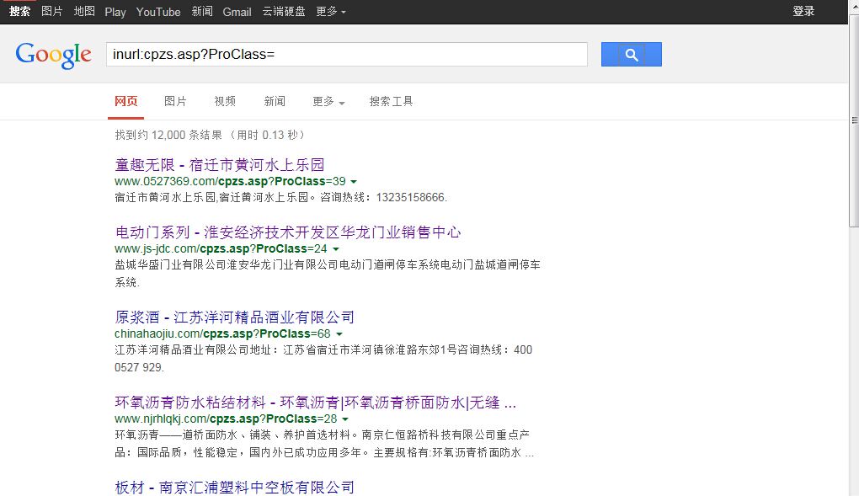Click the search query input field
The height and width of the screenshot is (496, 859).
coord(347,54)
